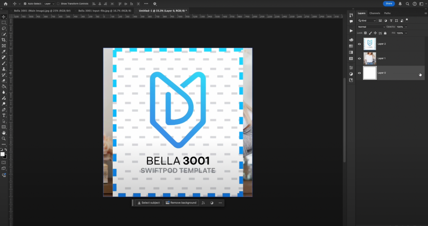Click the foreground color swatch
Viewport: 428px width, 226px height.
click(x=3, y=154)
